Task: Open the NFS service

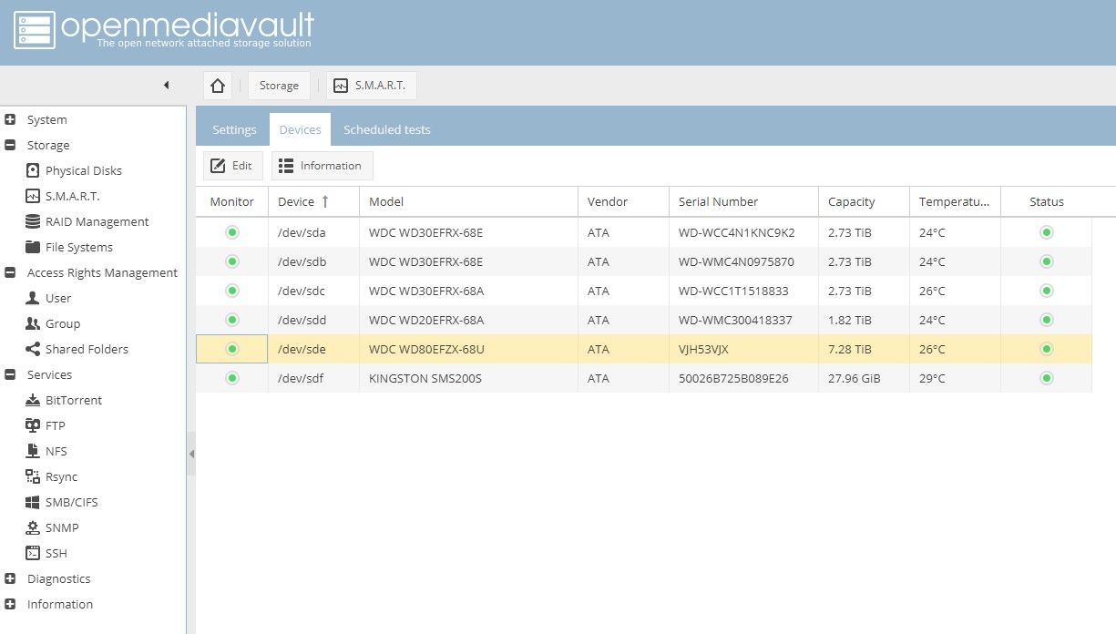Action: [46, 451]
